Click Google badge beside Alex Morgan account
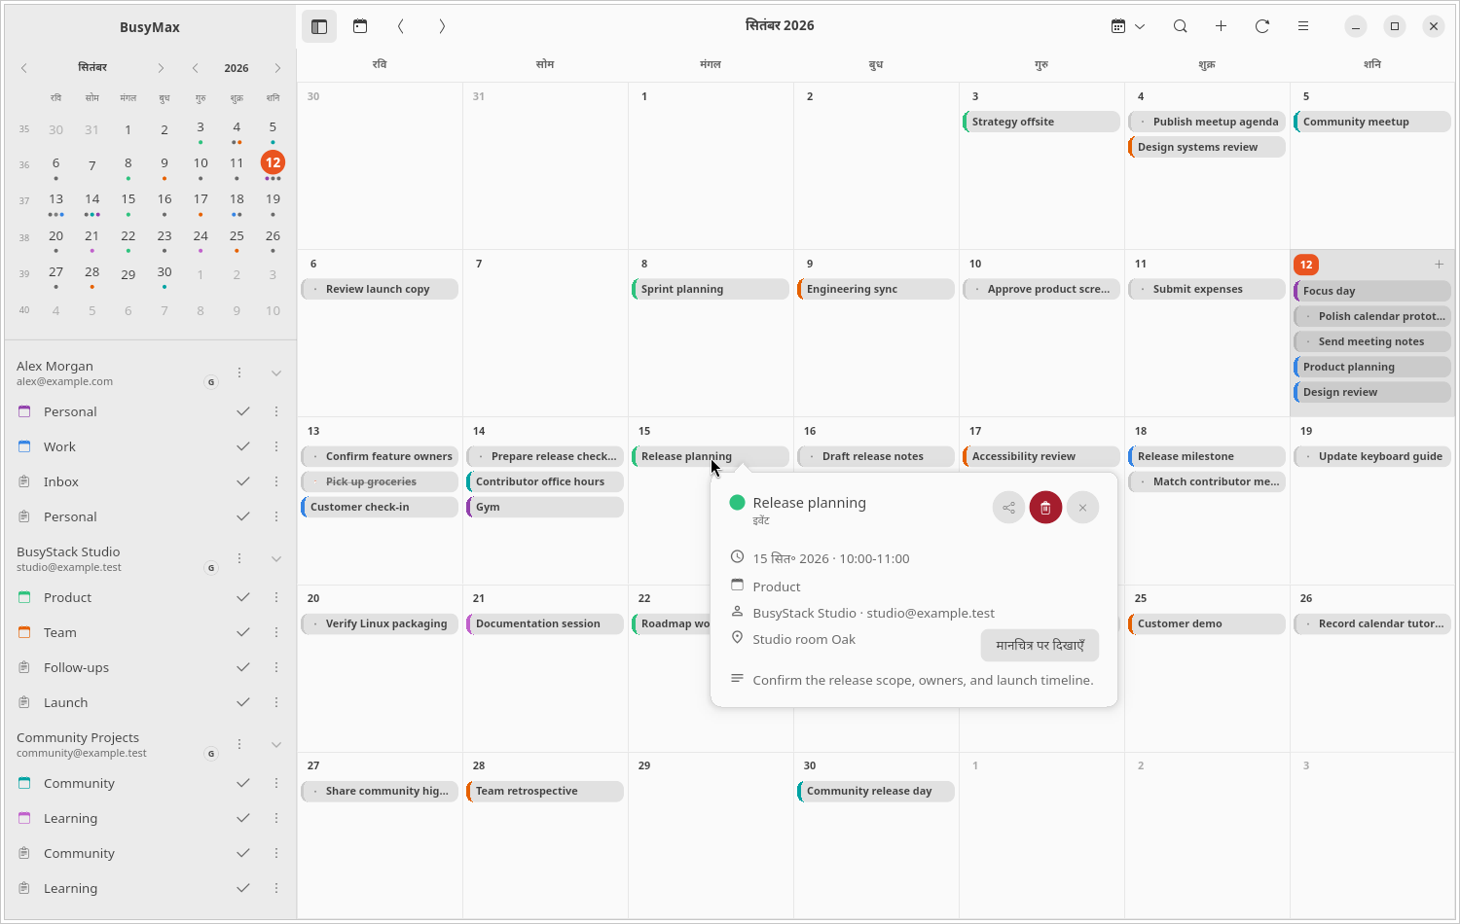This screenshot has width=1460, height=924. (x=211, y=382)
